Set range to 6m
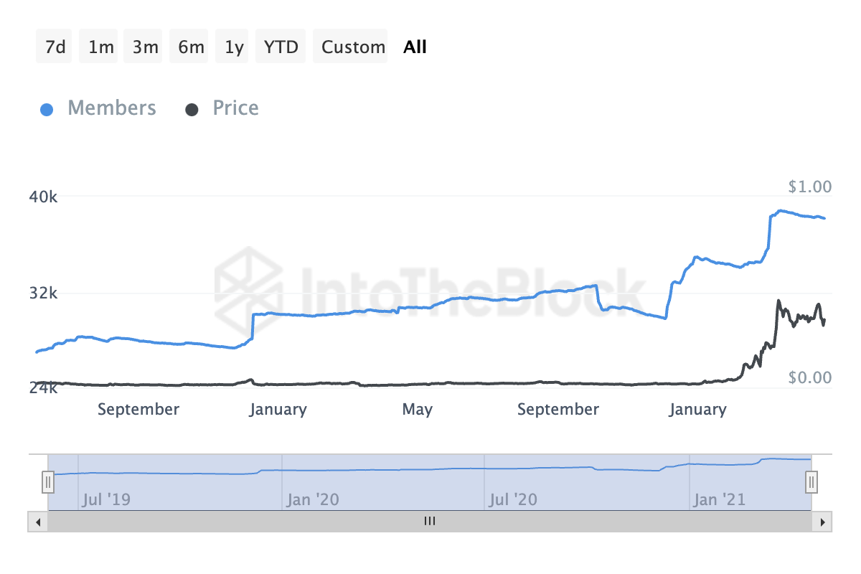Image resolution: width=861 pixels, height=574 pixels. tap(191, 47)
